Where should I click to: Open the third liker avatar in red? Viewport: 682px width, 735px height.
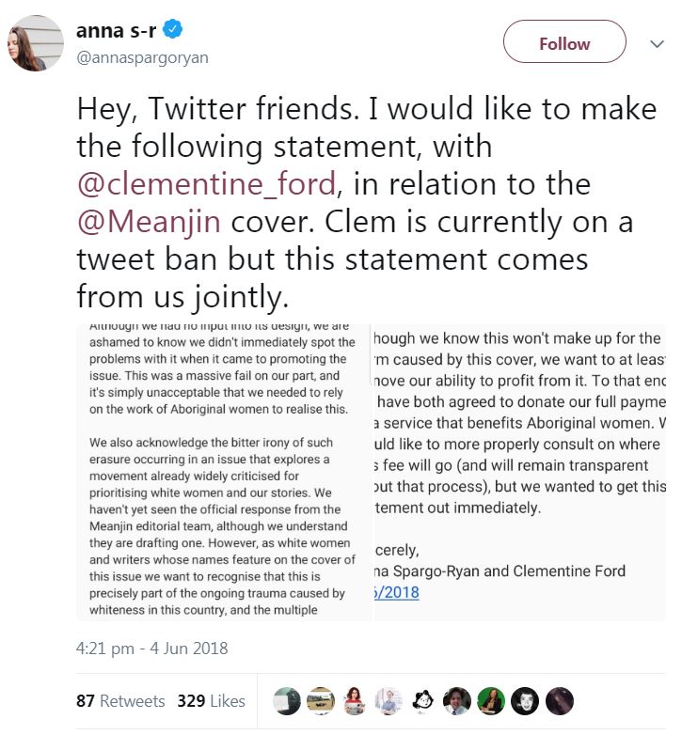click(x=356, y=701)
